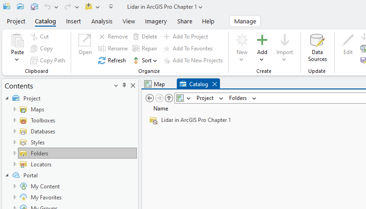366x209 pixels.
Task: Open the Redo history dropdown arrow
Action: pos(77,7)
